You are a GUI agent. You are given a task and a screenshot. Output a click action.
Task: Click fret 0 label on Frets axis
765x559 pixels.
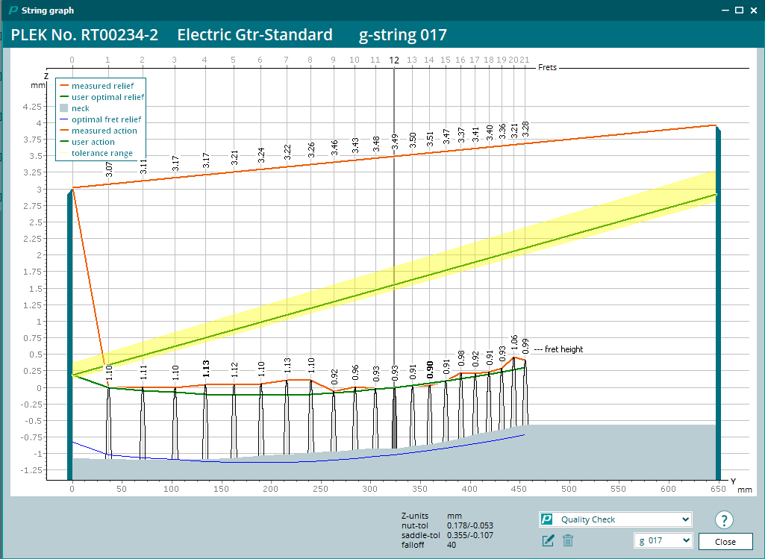[72, 60]
